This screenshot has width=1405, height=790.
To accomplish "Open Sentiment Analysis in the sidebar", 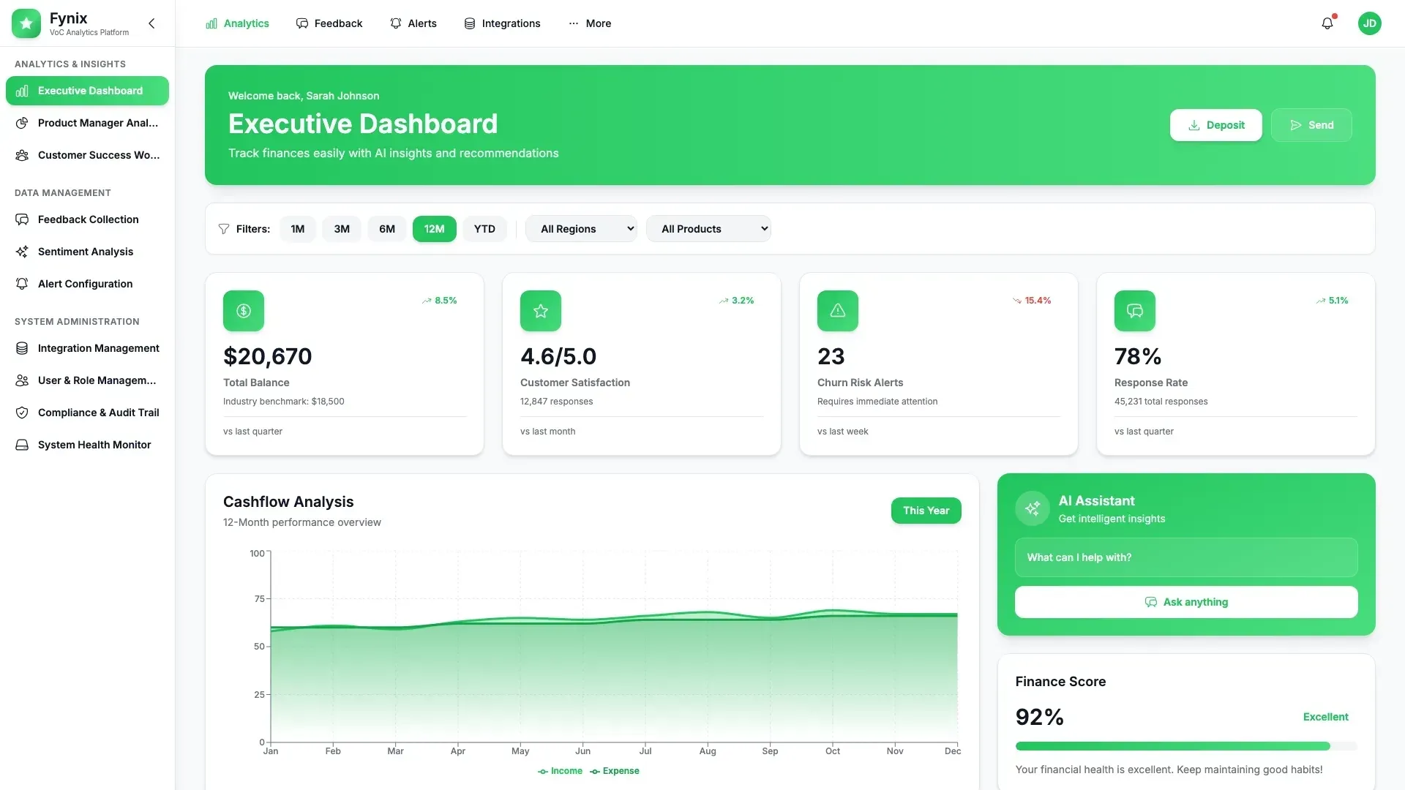I will coord(86,252).
